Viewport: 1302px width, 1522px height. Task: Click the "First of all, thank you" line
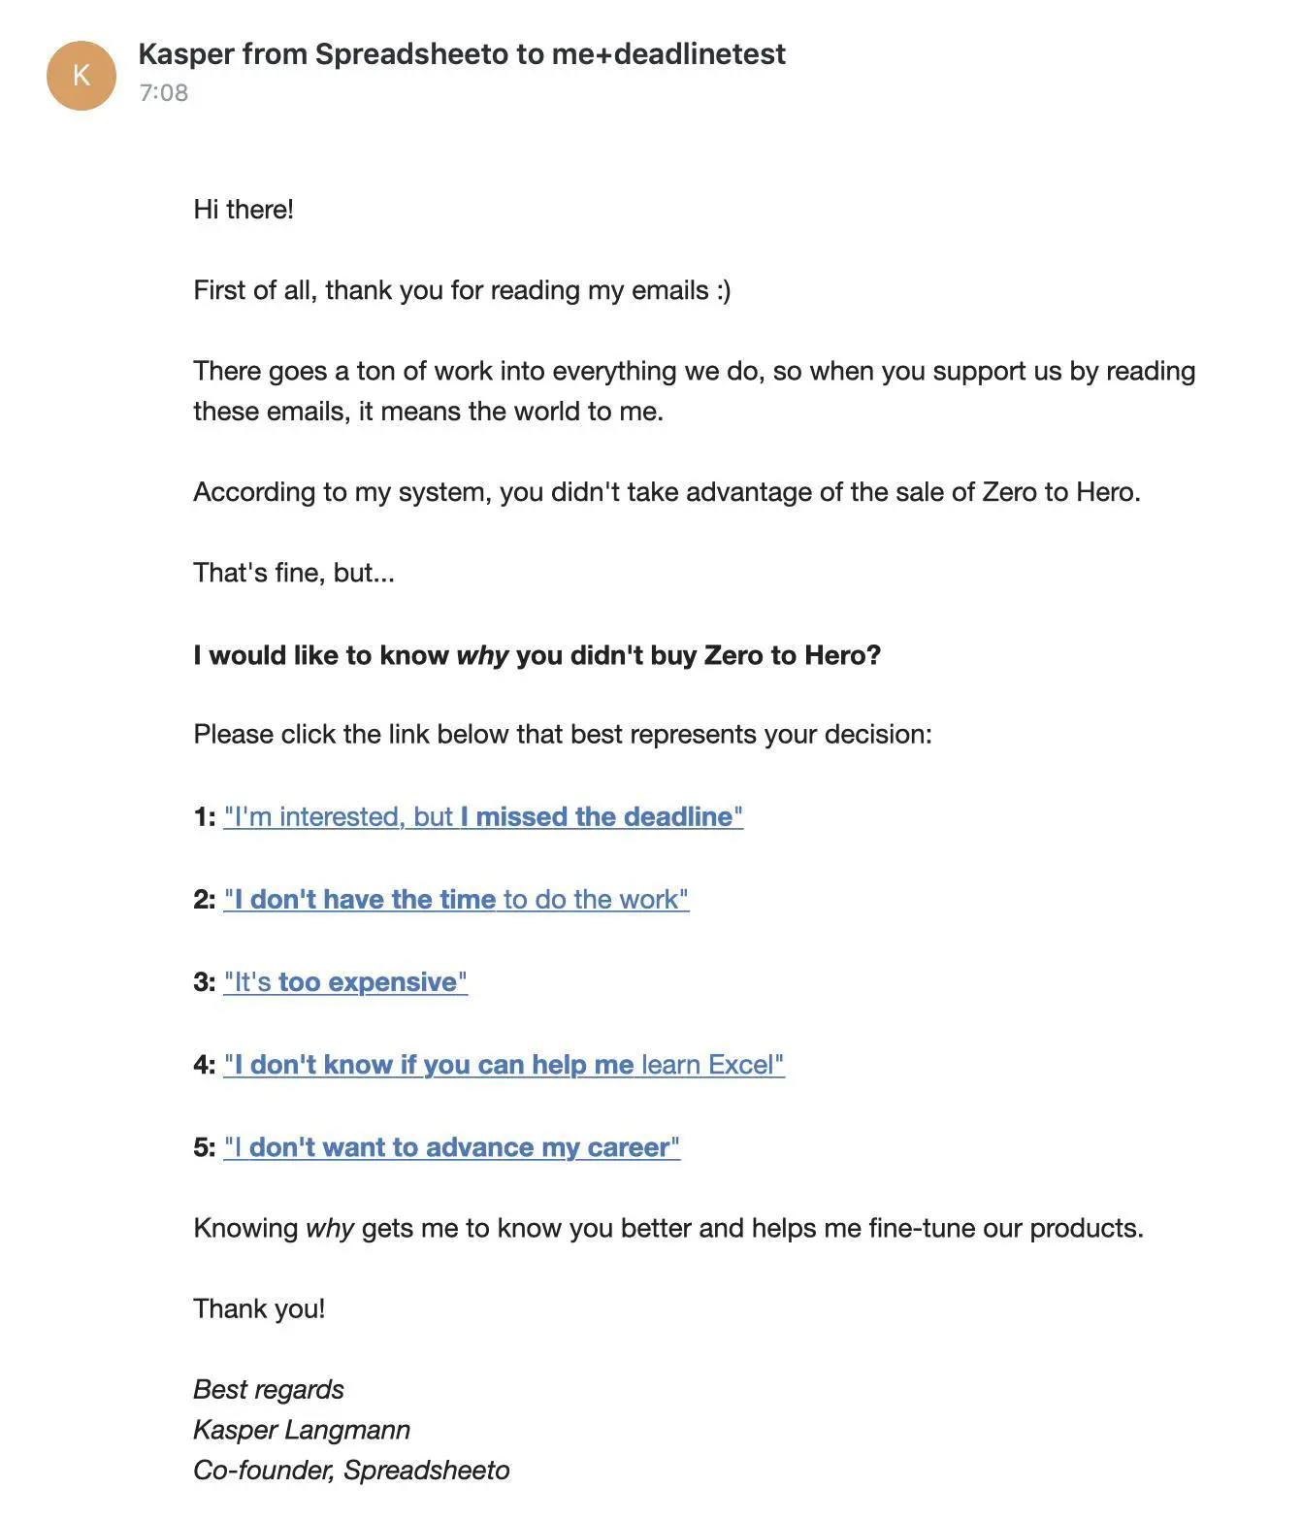tap(462, 290)
